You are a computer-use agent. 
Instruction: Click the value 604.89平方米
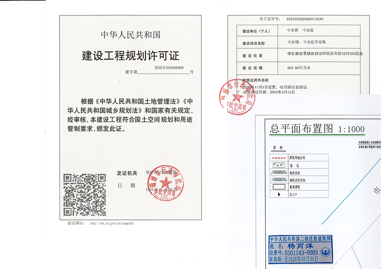click(299, 68)
